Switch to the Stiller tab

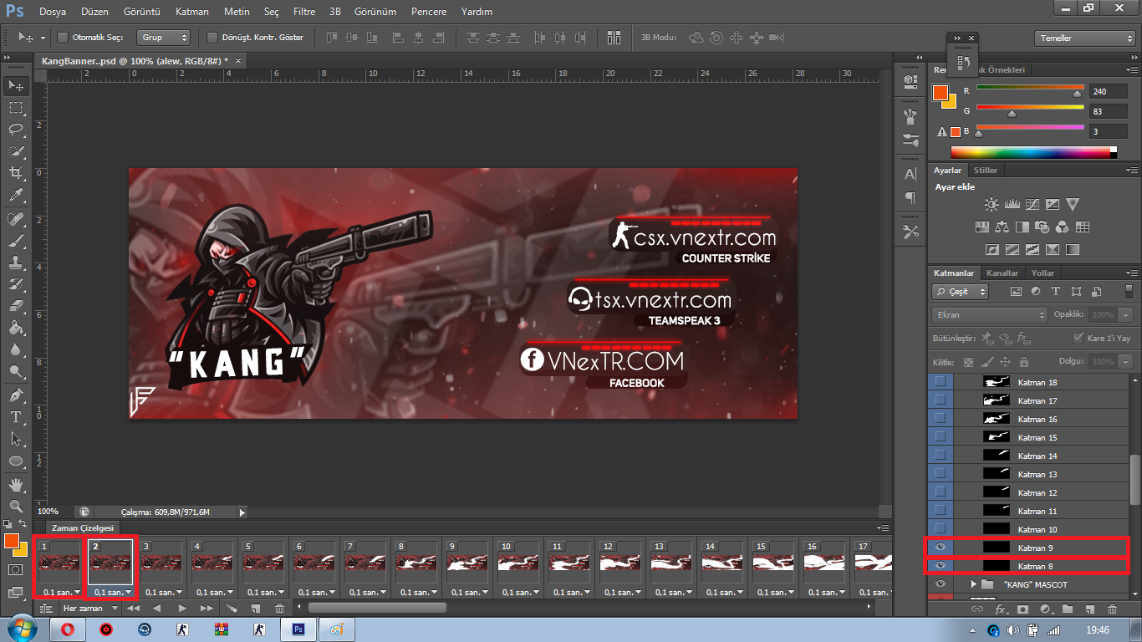click(x=986, y=171)
